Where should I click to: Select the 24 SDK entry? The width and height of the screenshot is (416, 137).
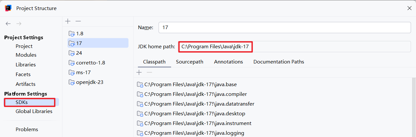tap(98, 53)
